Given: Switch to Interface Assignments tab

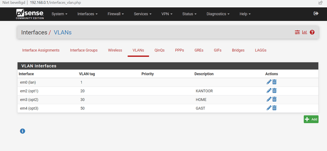Looking at the screenshot, I should (41, 50).
